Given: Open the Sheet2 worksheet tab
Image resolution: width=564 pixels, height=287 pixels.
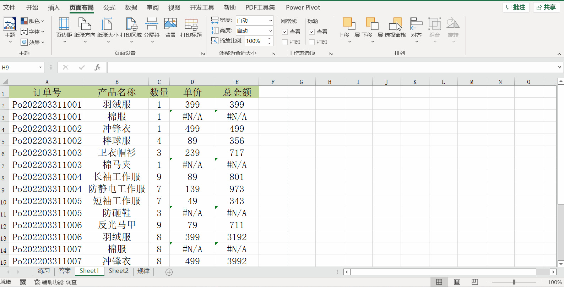Looking at the screenshot, I should (x=118, y=271).
